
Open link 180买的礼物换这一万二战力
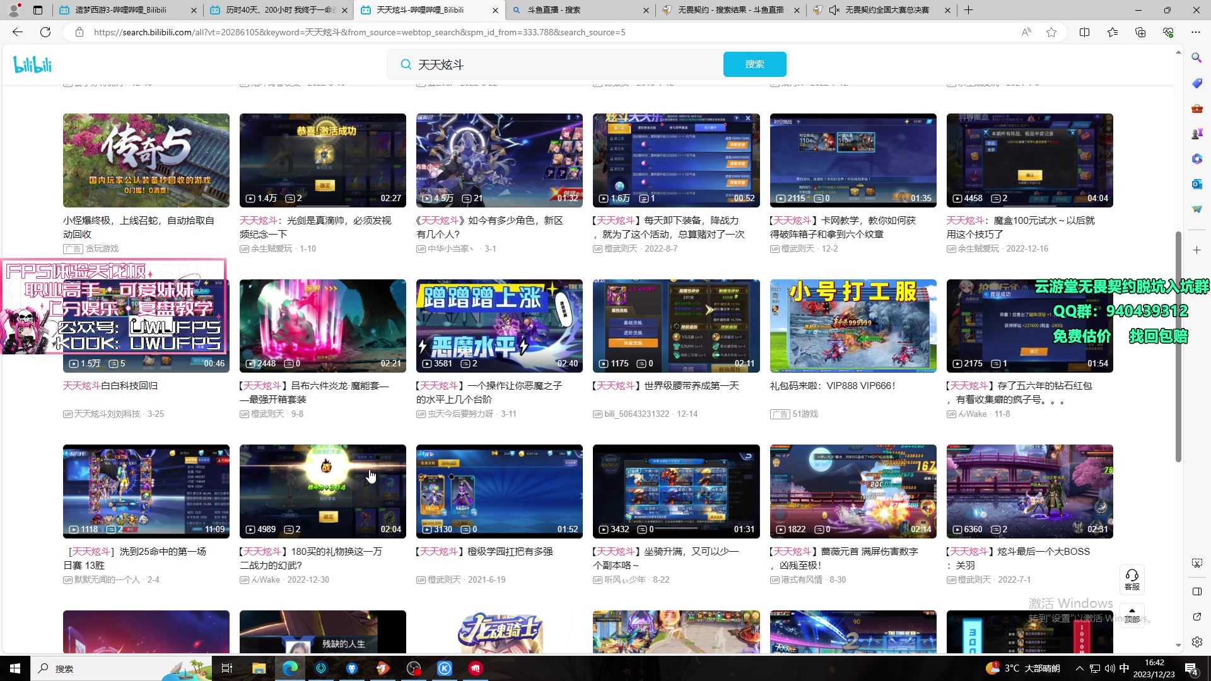[311, 558]
